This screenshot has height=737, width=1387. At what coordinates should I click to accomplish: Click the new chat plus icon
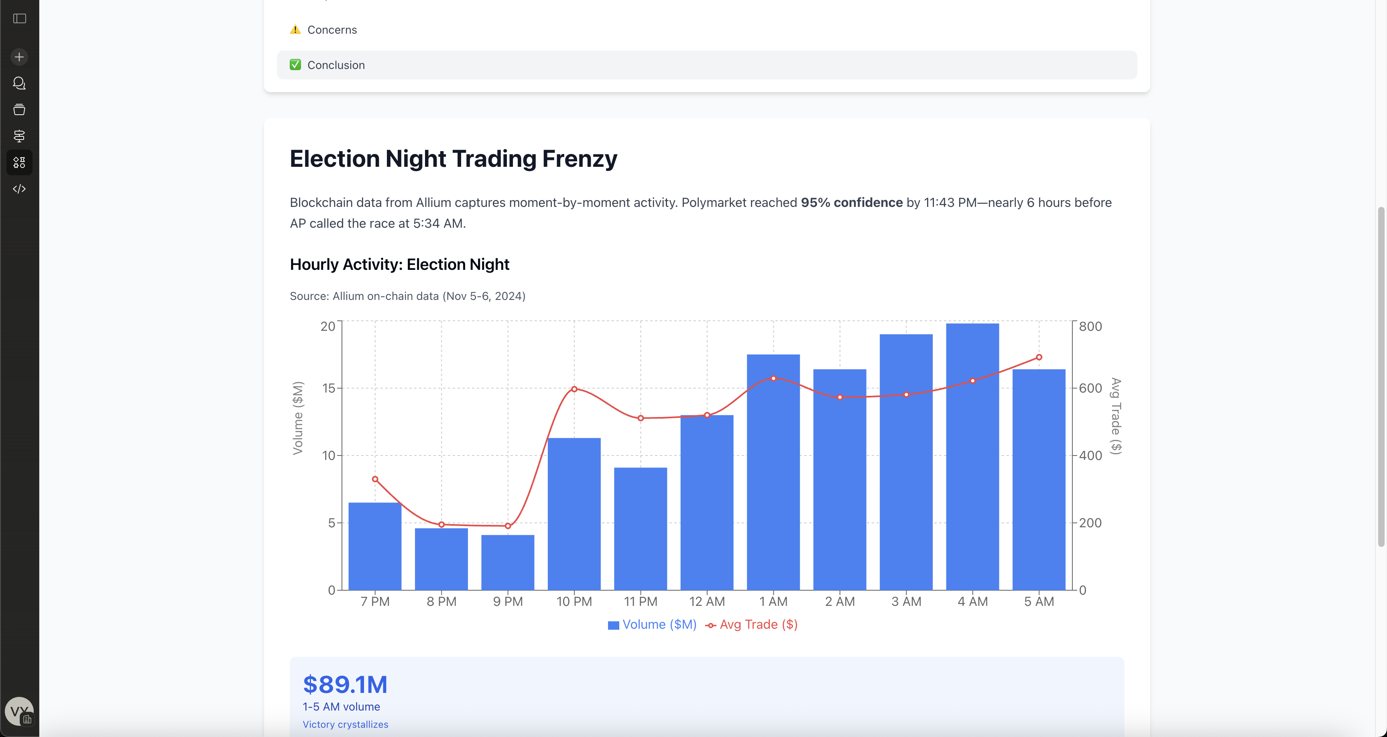coord(19,57)
